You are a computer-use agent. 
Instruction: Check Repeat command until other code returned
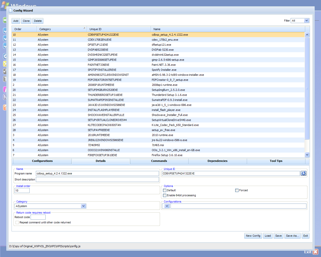click(17, 223)
